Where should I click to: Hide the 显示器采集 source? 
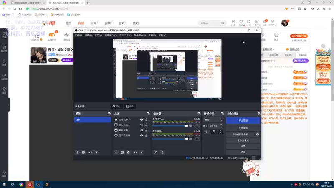(142, 135)
